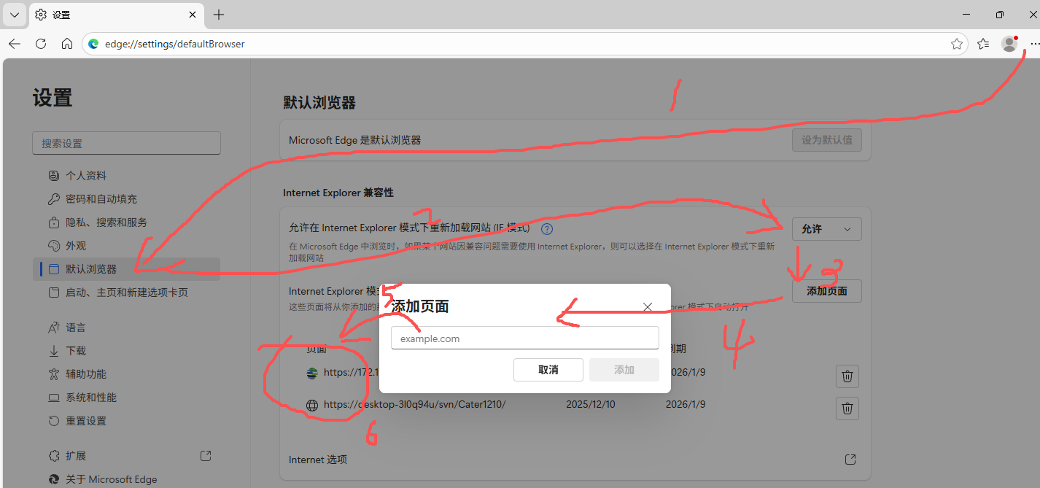Delete the desktop-3l0q94u page entry

[x=847, y=408]
